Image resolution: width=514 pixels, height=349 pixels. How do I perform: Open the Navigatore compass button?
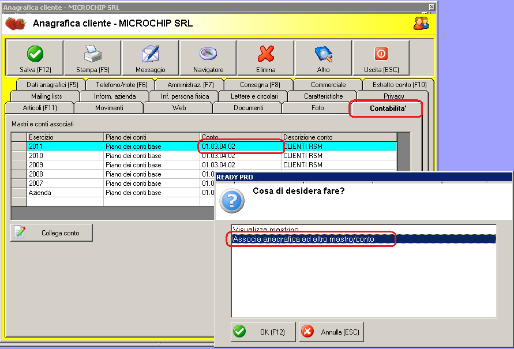(208, 58)
